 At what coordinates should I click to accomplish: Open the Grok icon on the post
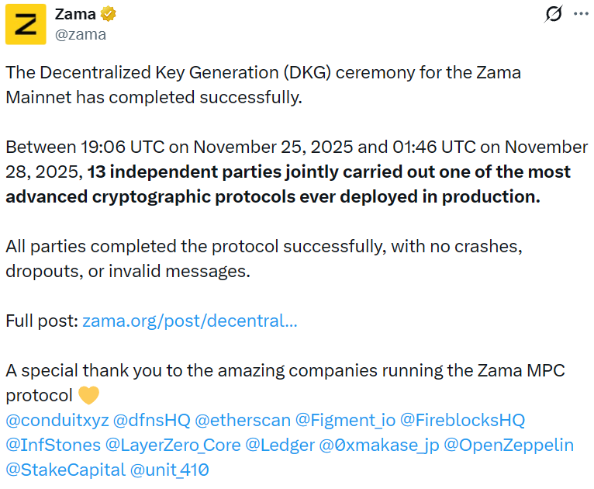pos(554,14)
